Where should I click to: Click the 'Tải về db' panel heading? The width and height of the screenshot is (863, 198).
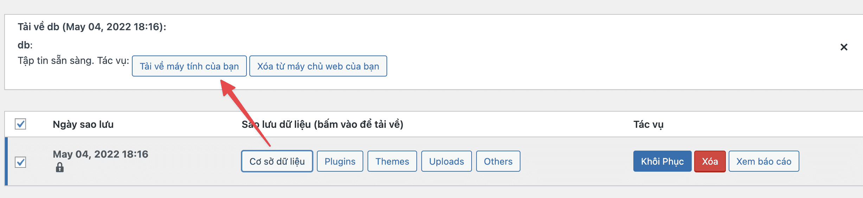[x=92, y=27]
